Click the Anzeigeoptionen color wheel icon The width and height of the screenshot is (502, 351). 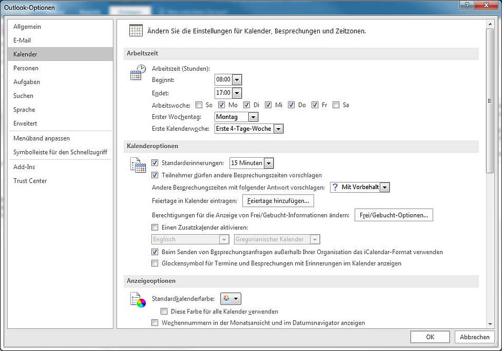(x=138, y=300)
